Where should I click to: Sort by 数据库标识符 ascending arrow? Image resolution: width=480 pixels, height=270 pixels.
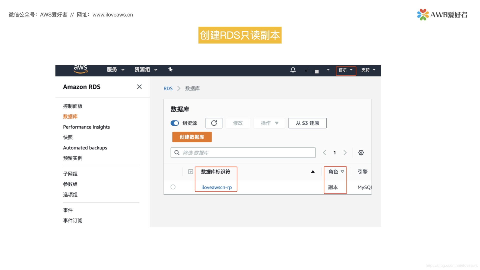(x=312, y=172)
